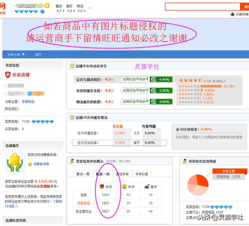Switch to the 最近一周 tab

(83, 174)
